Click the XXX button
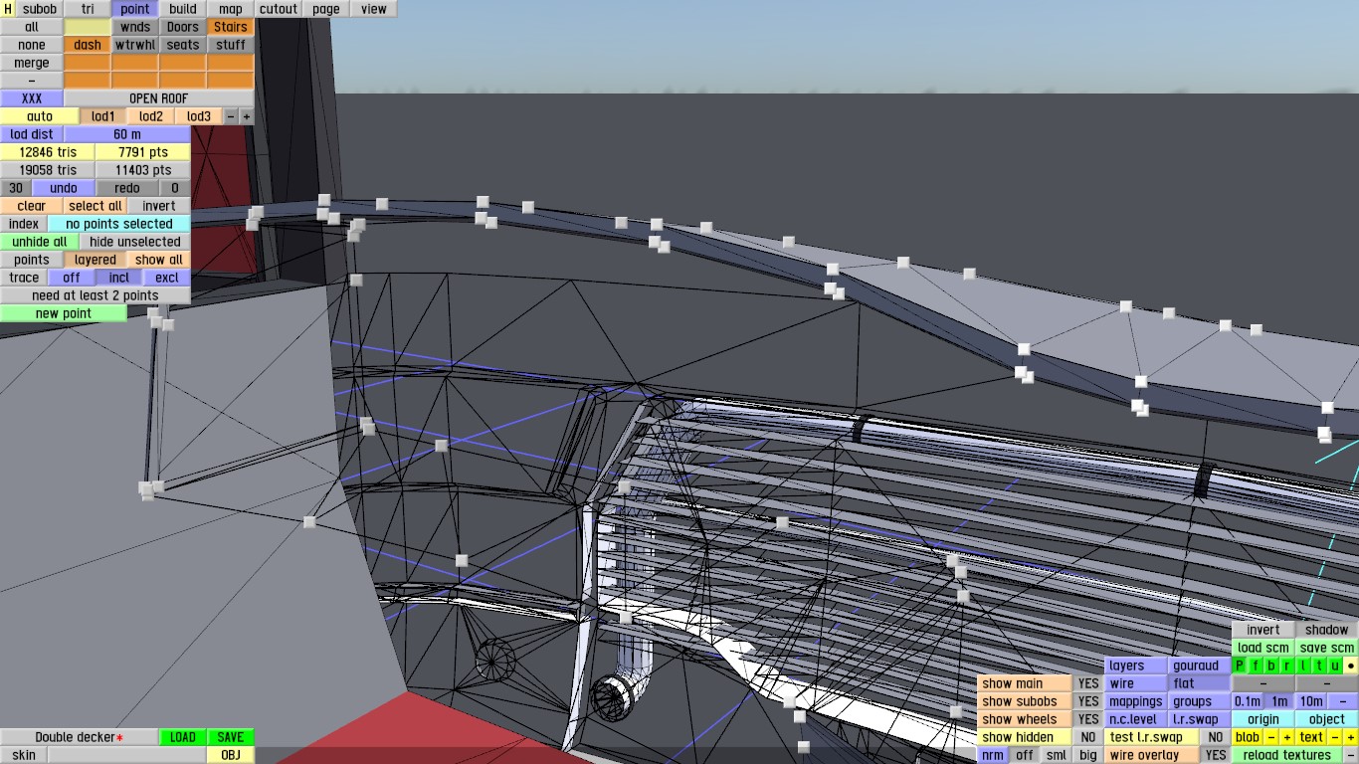 point(32,98)
